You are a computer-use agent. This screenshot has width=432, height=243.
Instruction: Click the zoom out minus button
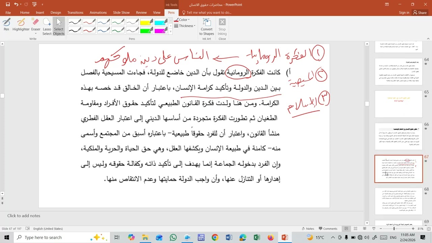[x=380, y=228]
